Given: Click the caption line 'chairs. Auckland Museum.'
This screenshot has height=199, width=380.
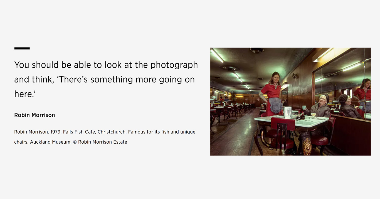Looking at the screenshot, I should (71, 142).
